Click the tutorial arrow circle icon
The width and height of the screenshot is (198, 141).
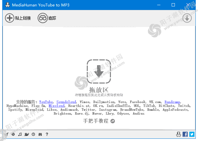click(113, 121)
